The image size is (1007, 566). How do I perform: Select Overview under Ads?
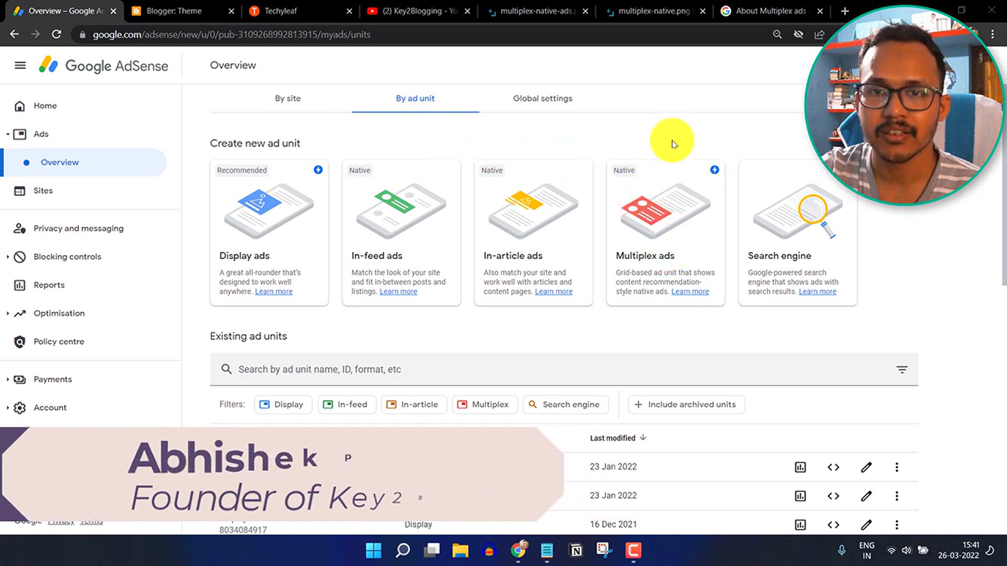point(60,162)
